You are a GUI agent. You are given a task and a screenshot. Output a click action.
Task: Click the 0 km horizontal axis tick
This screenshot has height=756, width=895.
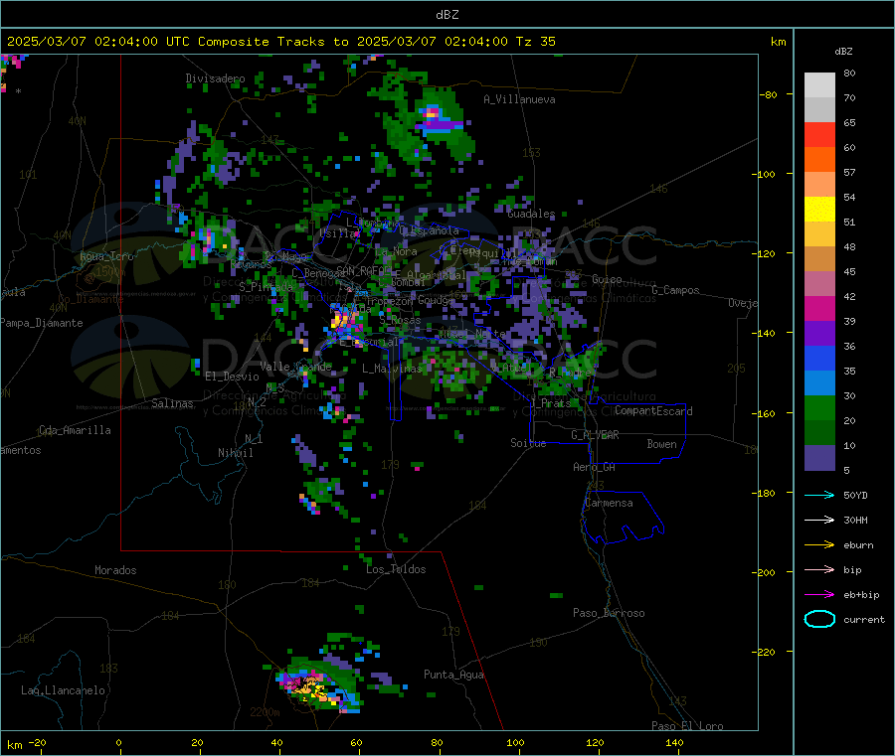pyautogui.click(x=118, y=742)
